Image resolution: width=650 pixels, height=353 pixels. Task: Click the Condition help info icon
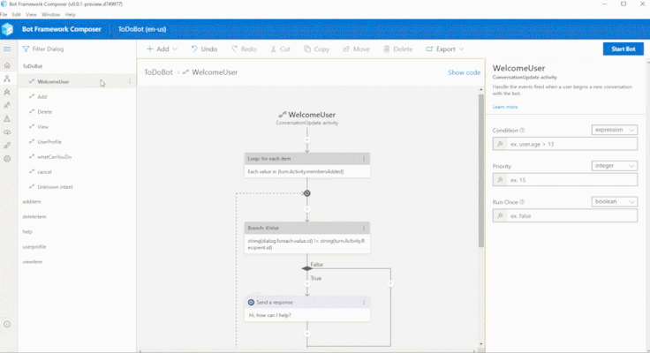click(522, 130)
